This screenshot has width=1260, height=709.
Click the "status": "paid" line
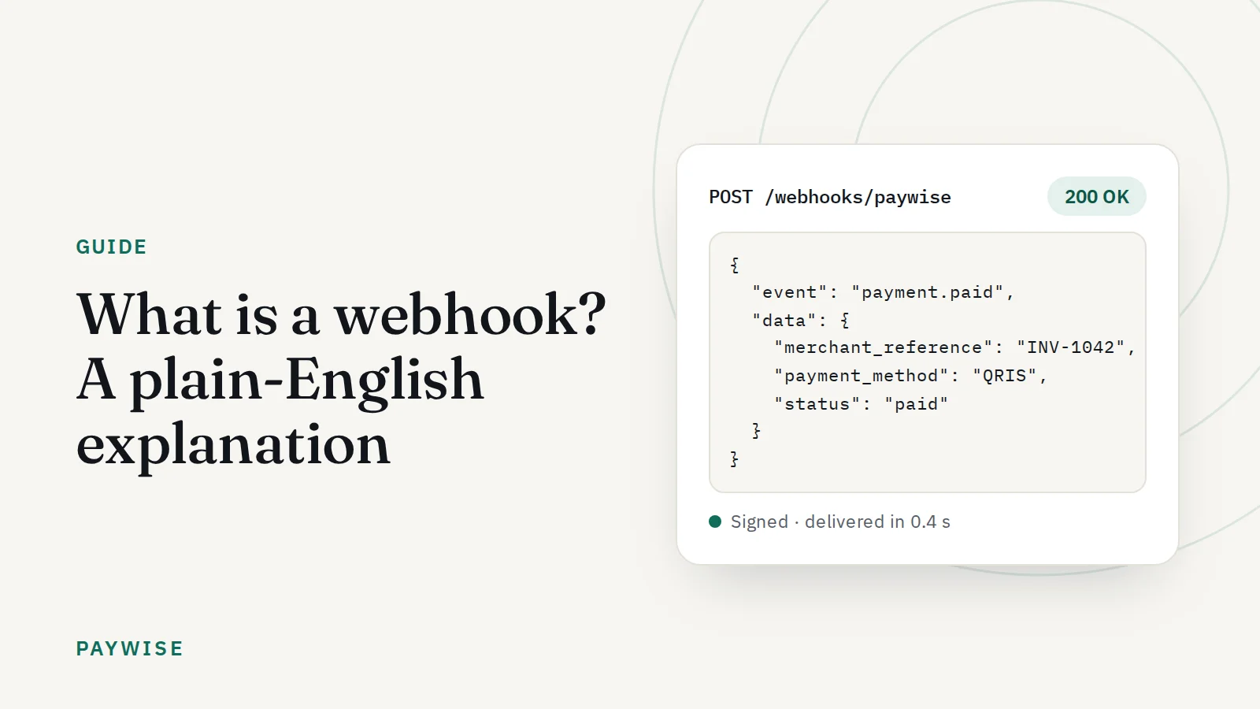point(861,404)
